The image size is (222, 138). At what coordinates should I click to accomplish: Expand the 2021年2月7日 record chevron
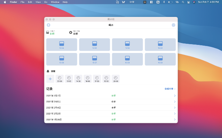[175, 96]
